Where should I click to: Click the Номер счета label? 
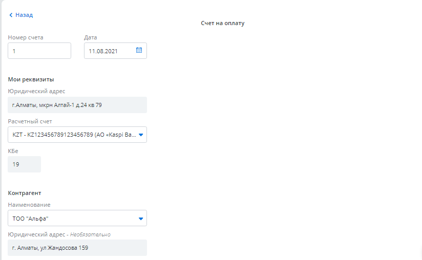pos(26,37)
